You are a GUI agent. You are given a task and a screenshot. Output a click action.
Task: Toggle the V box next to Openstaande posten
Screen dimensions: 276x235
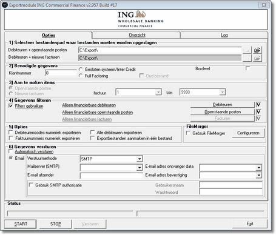(x=258, y=112)
